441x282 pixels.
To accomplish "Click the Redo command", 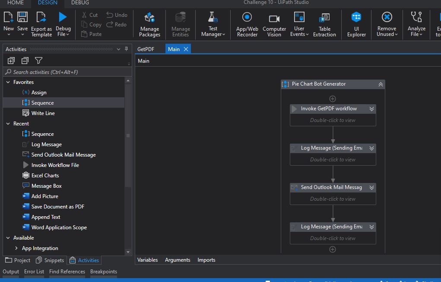I will tap(117, 25).
